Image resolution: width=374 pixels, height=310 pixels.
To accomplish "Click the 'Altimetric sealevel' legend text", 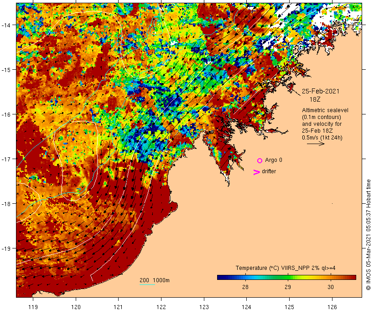I will click(x=325, y=110).
